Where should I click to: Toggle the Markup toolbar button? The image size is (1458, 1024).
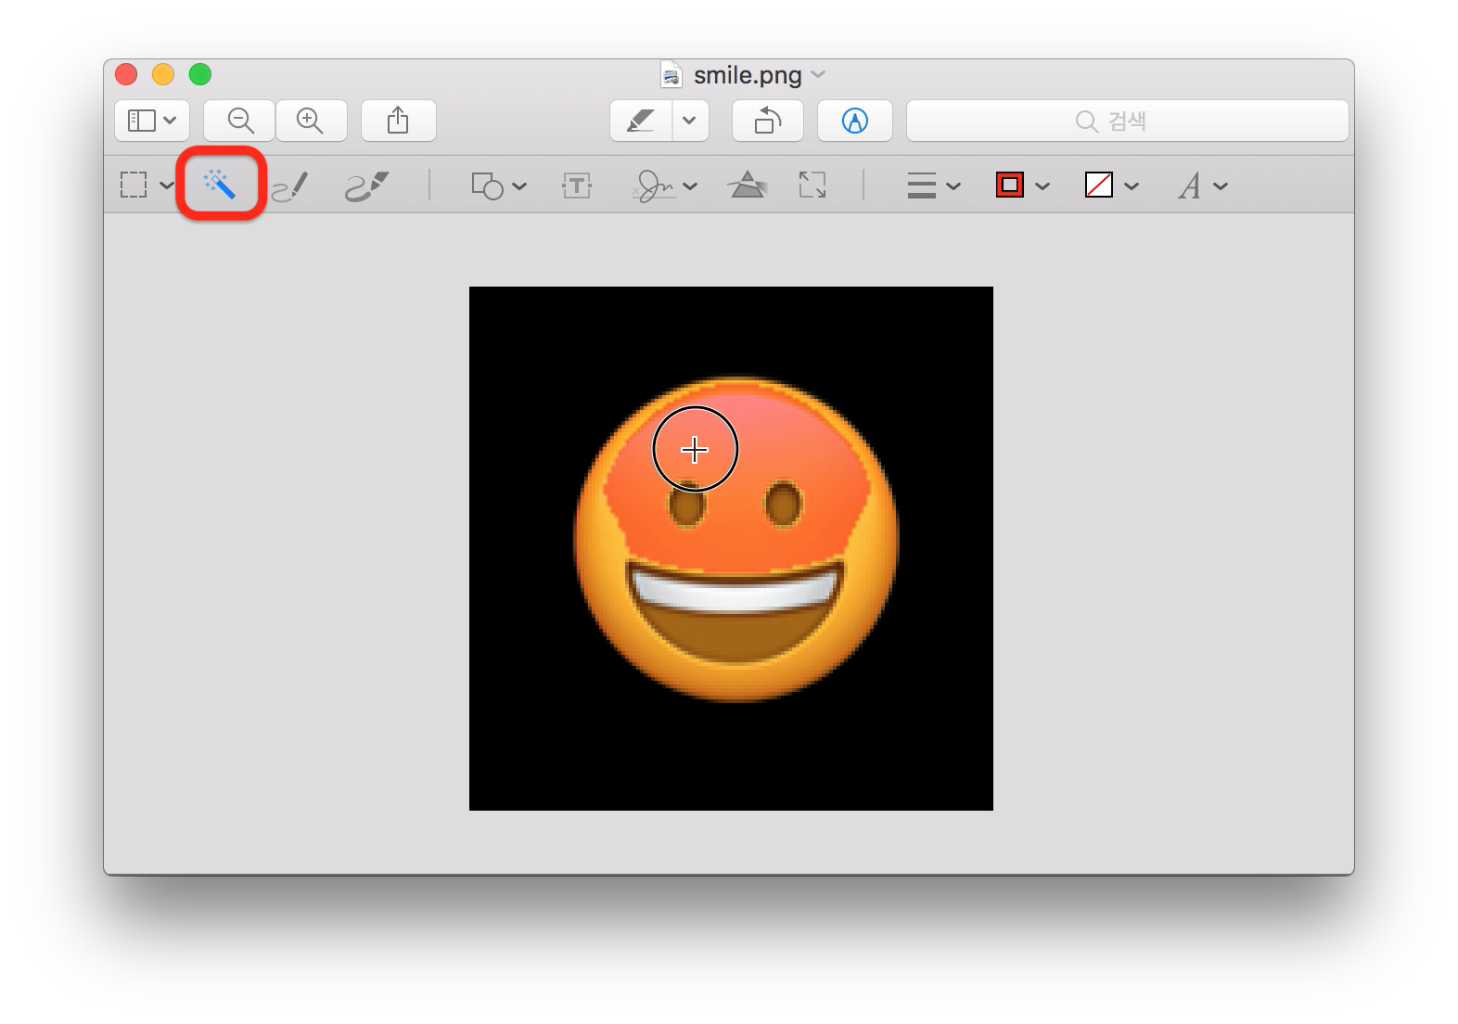point(854,121)
